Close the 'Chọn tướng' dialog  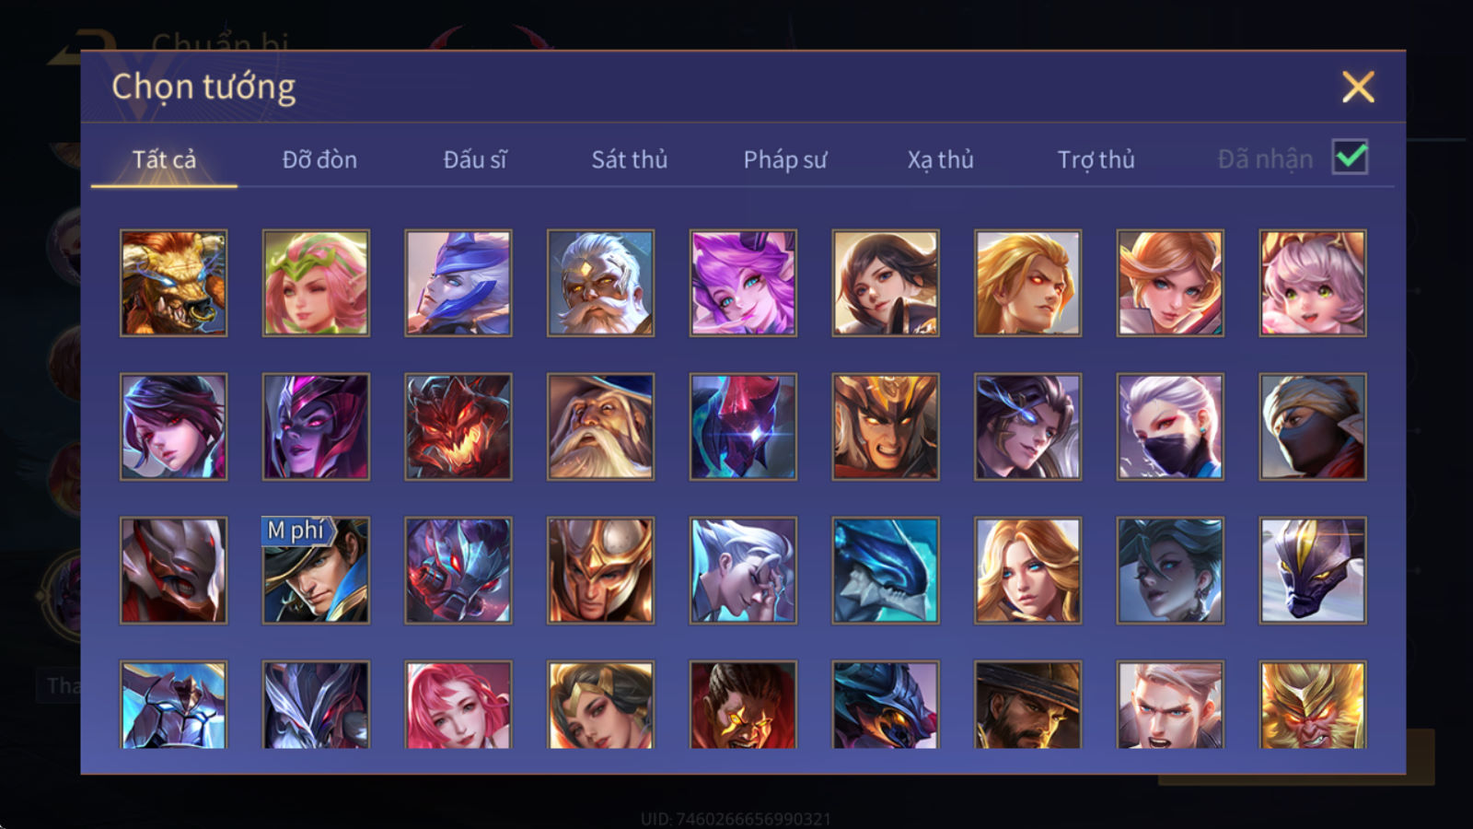1358,87
